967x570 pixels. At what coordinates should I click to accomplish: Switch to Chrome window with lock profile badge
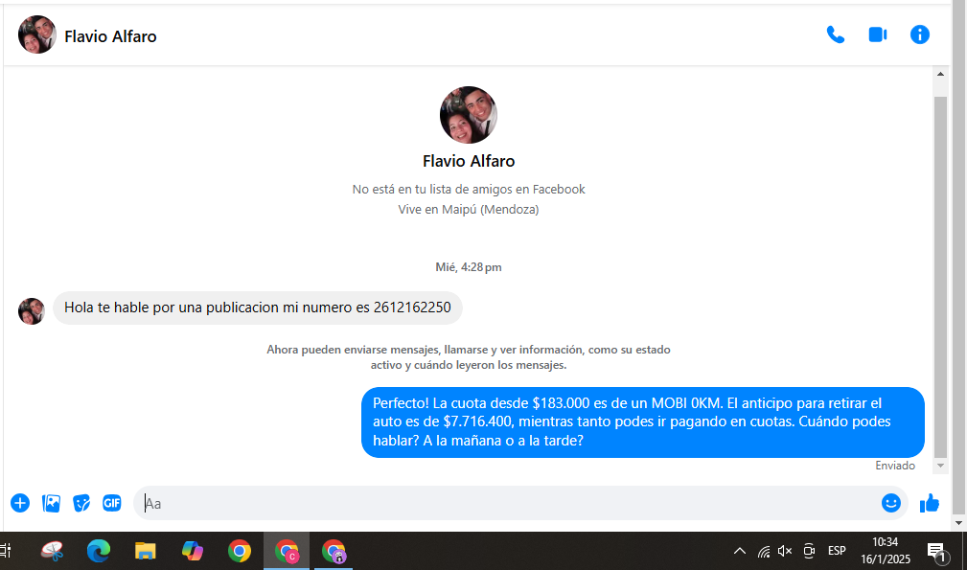[x=334, y=551]
